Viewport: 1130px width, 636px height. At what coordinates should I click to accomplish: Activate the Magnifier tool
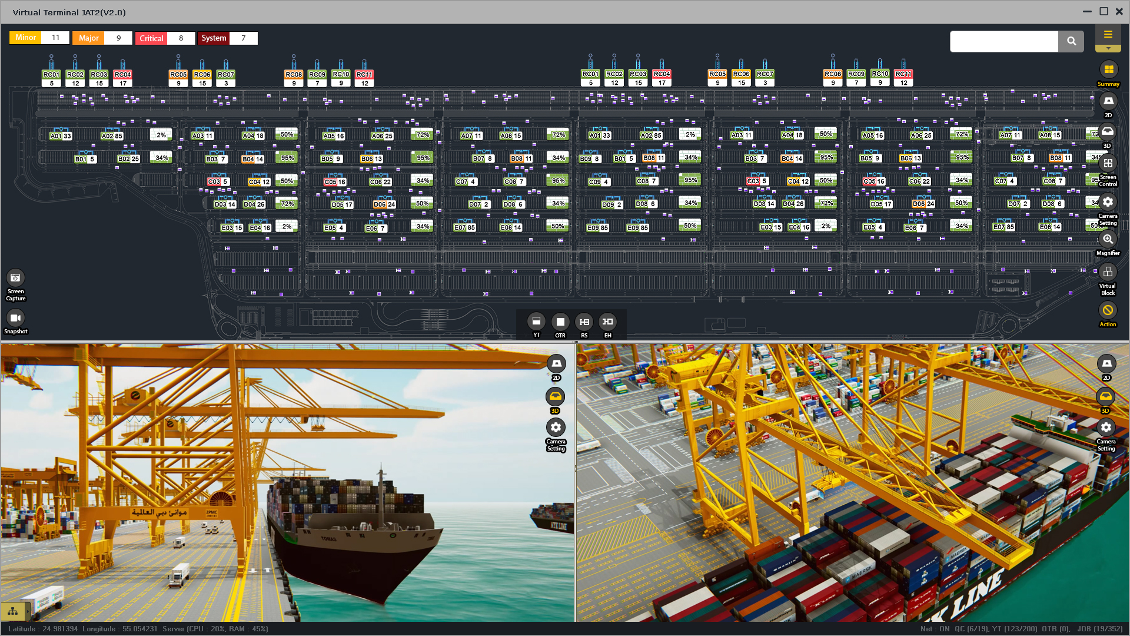pyautogui.click(x=1108, y=239)
